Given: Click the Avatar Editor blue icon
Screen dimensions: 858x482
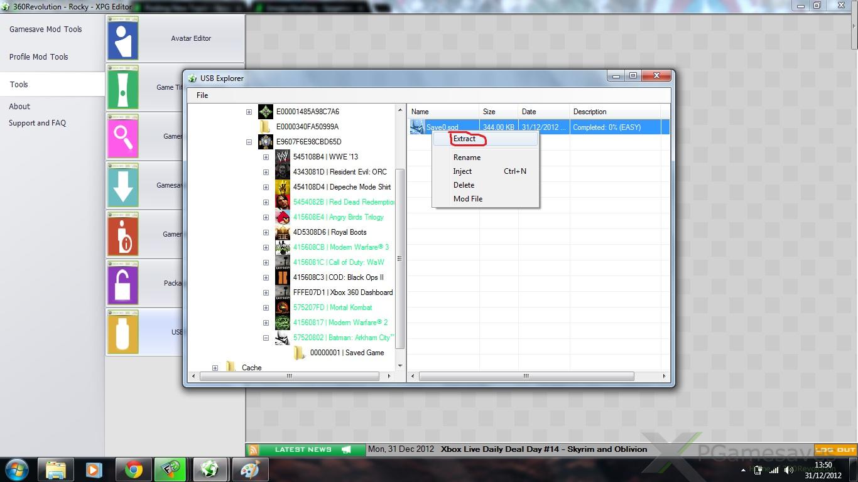Looking at the screenshot, I should click(x=122, y=38).
